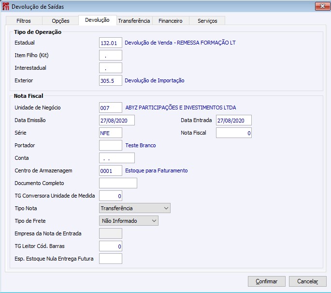
Task: Focus the Portador input field
Action: [x=111, y=145]
